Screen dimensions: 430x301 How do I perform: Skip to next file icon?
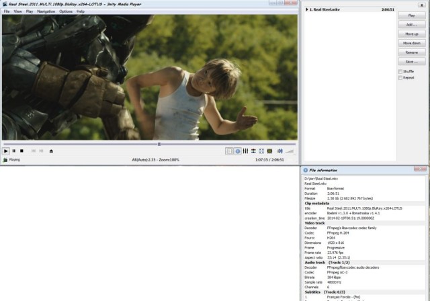pyautogui.click(x=42, y=151)
